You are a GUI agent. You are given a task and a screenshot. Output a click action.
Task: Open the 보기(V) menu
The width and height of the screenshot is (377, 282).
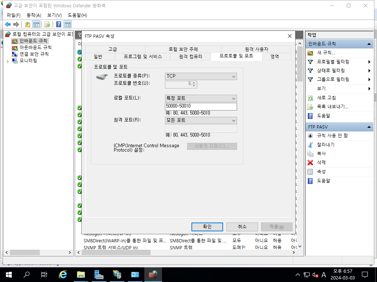(54, 15)
